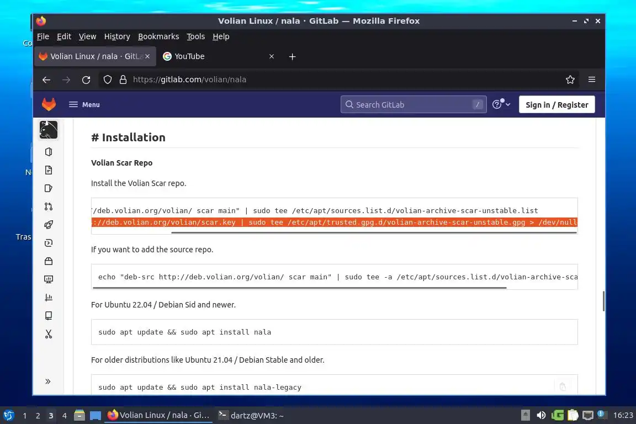Screen dimensions: 636x424
Task: Click 'sudo apt update && sudo apt install nala' code
Action: (184, 332)
